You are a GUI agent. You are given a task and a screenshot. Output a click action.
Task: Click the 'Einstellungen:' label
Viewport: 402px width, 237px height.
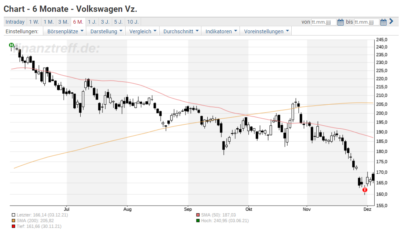pos(22,31)
